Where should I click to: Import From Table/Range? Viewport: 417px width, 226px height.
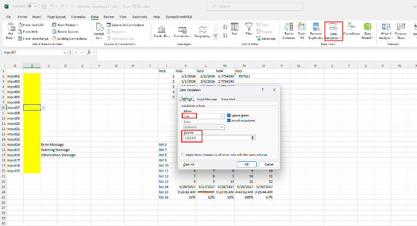click(x=33, y=38)
